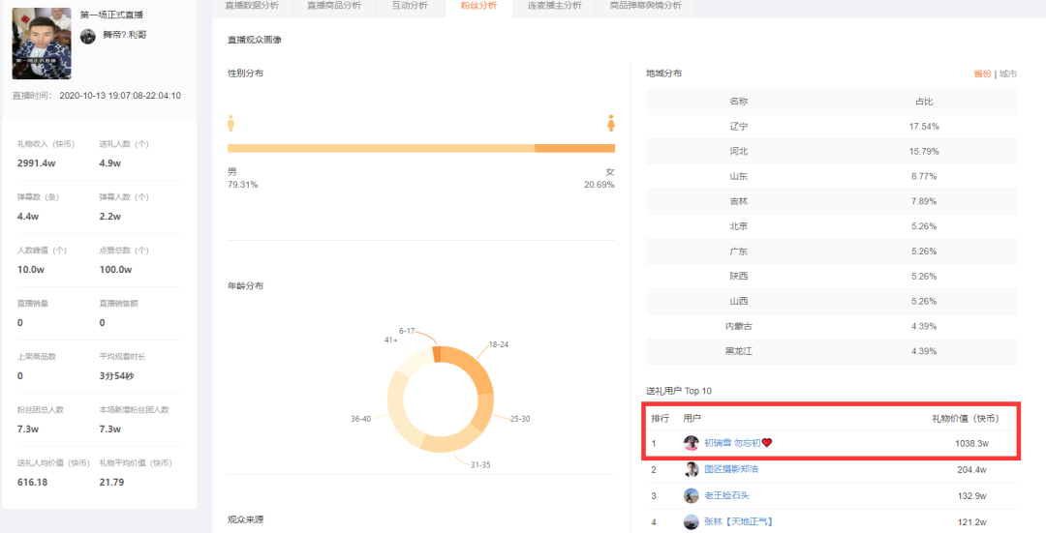1046x533 pixels.
Task: Switch region view to 省份
Action: pos(983,74)
